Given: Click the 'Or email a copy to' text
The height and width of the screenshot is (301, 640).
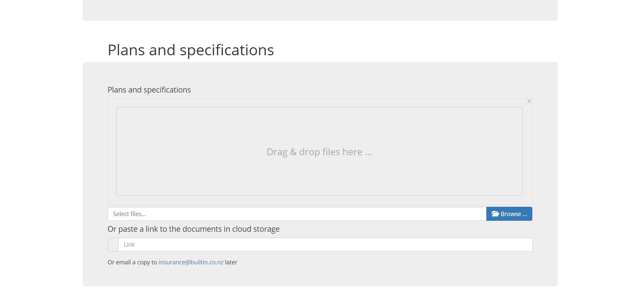Looking at the screenshot, I should tap(132, 262).
